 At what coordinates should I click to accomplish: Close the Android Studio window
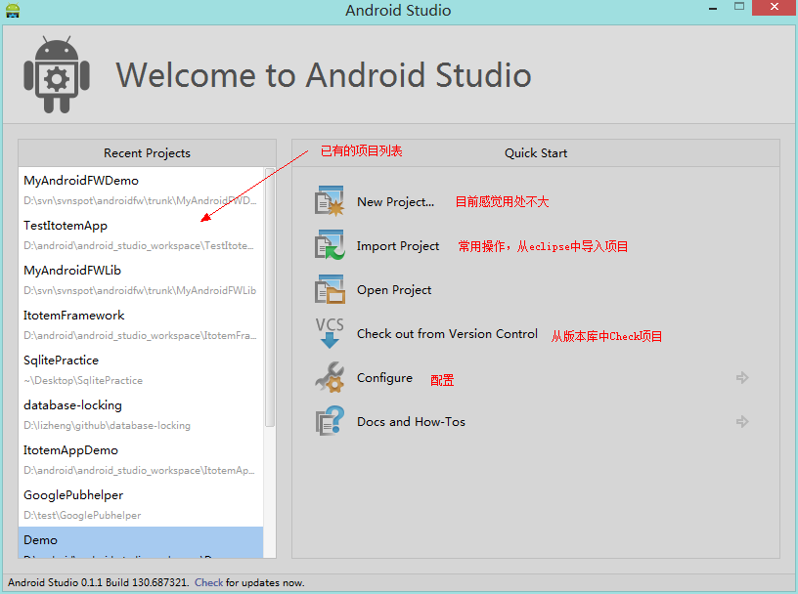(x=775, y=7)
